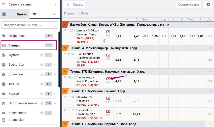The image size is (214, 127).
Task: Open +52 additional markets
Action: tap(210, 114)
